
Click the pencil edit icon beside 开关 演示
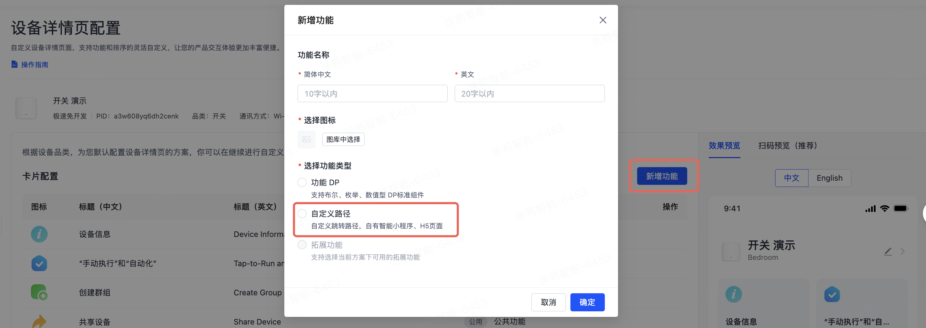point(887,252)
